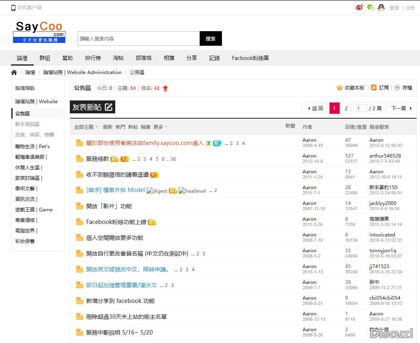Open the 排行榜 navigation tab

tap(93, 58)
